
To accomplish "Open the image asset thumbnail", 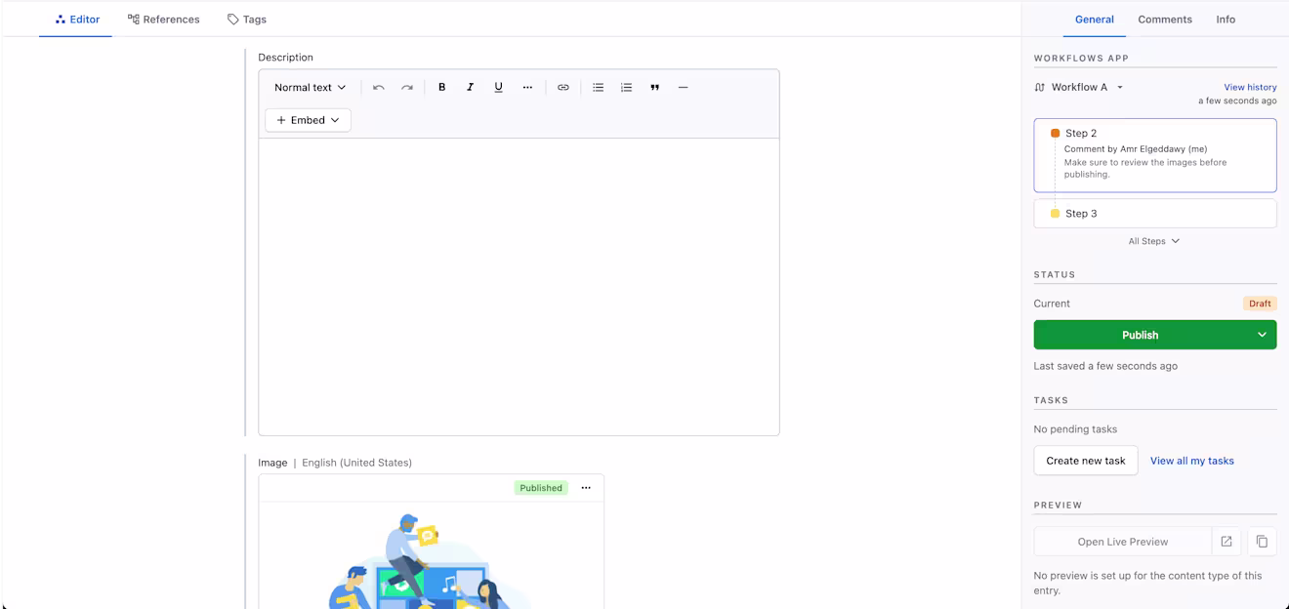I will 431,556.
